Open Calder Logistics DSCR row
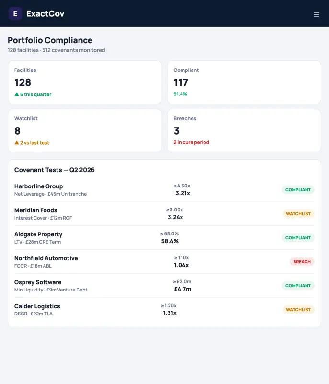Image resolution: width=329 pixels, height=384 pixels. 164,310
